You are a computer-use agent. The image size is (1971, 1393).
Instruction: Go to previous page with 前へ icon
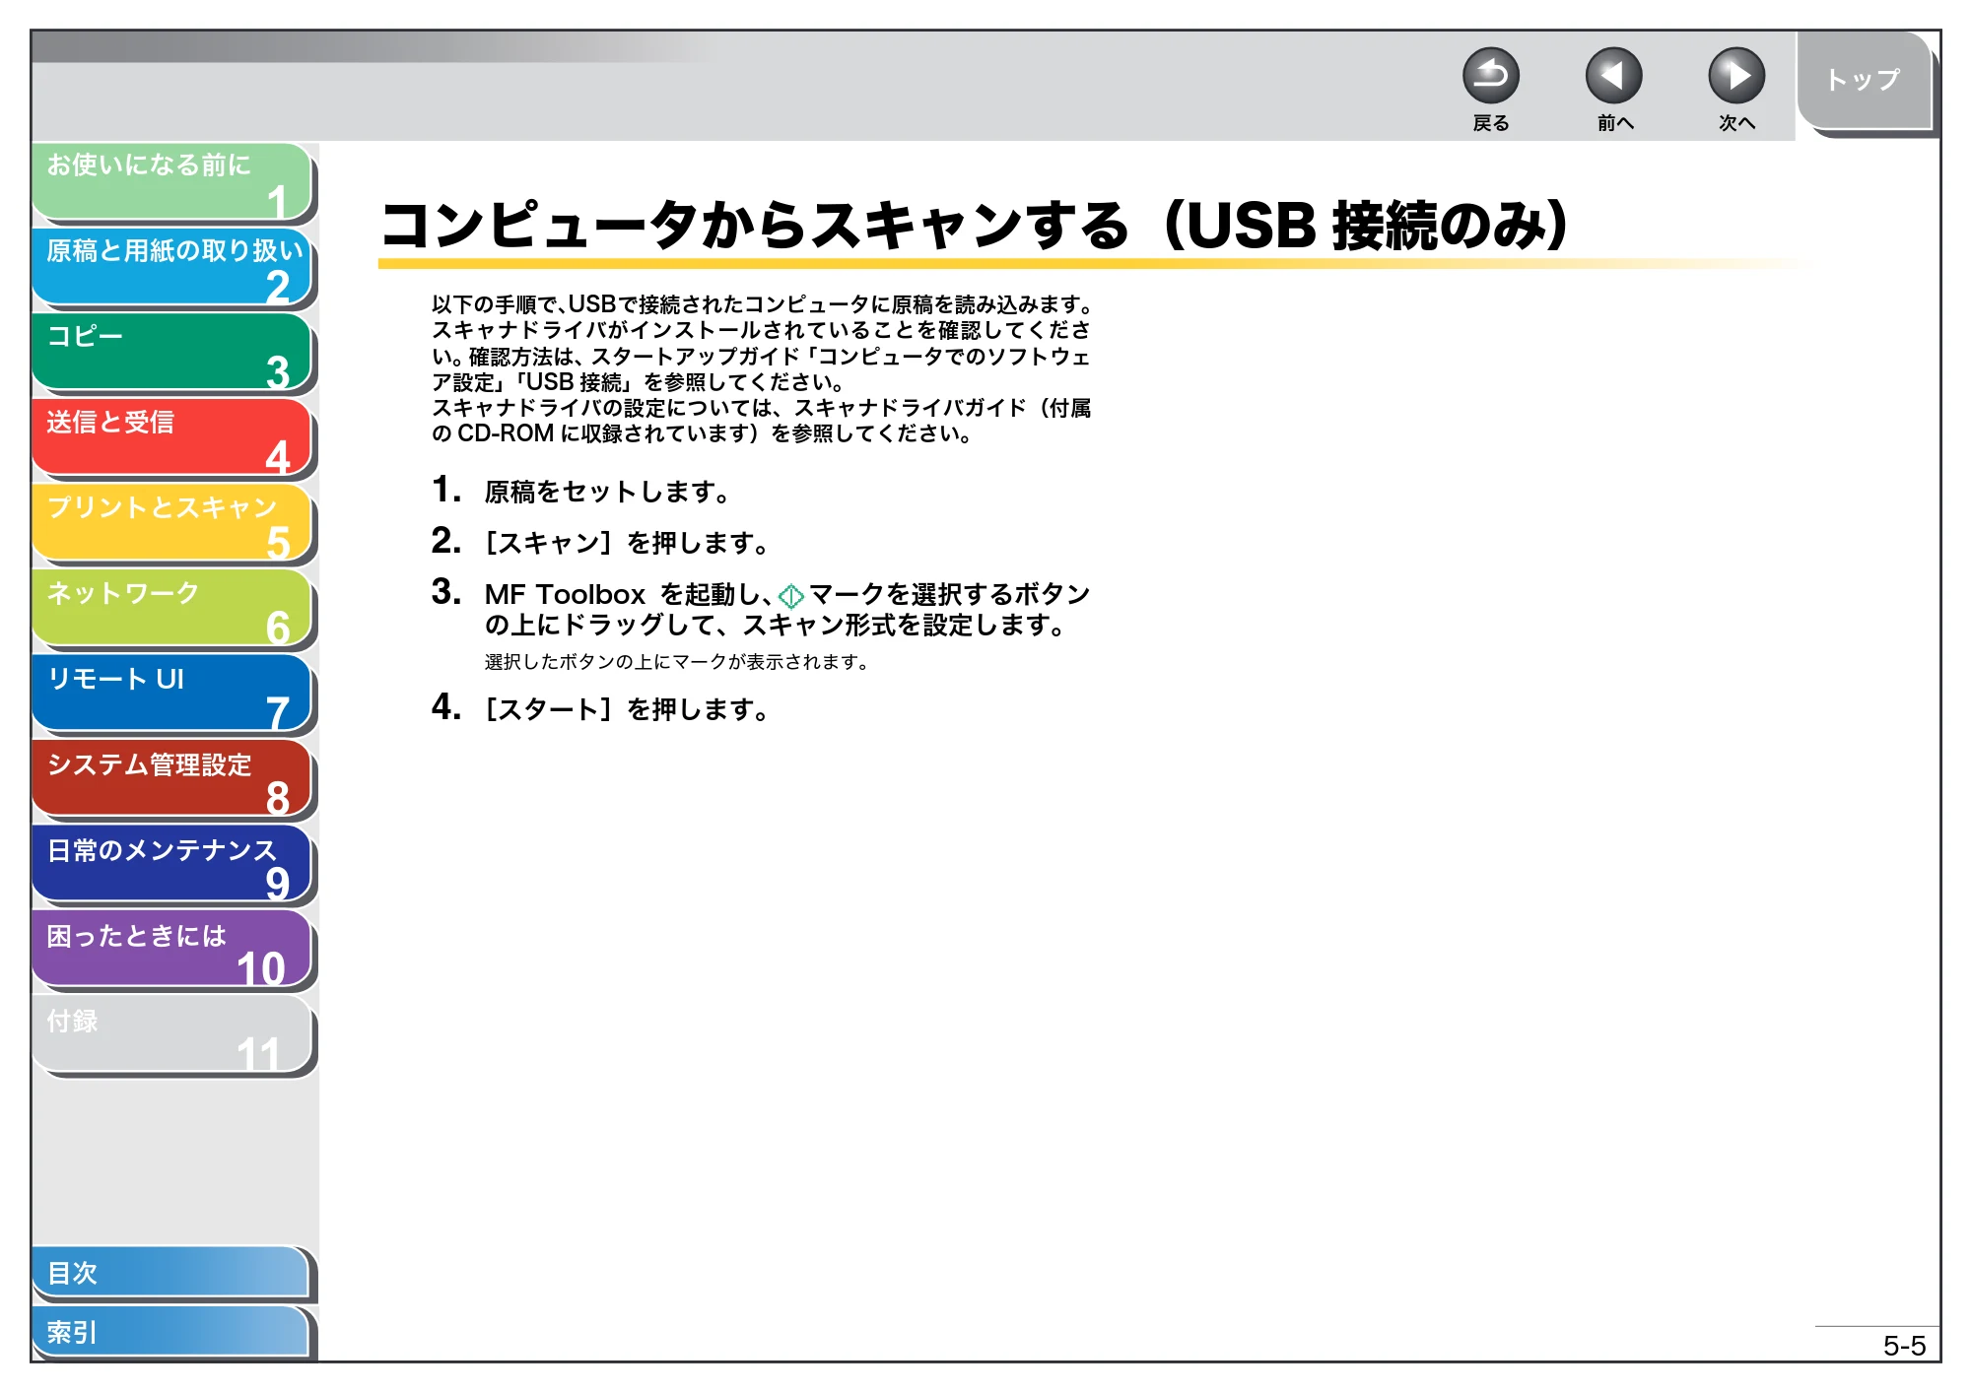click(x=1613, y=76)
